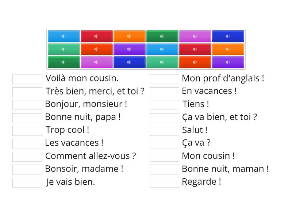Select the empty box next to "Mon prof d'anglais !"

pos(164,79)
